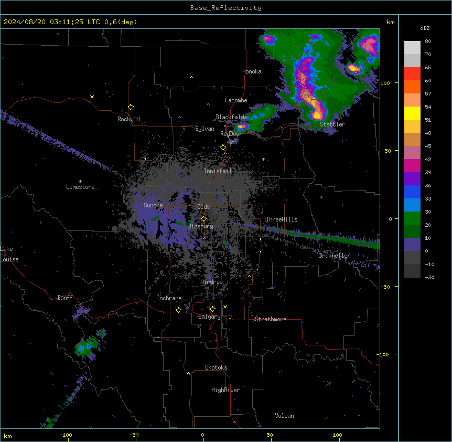Click the yellow diamond marker south of RedDeer
Screen dimensions: 452x442
point(223,148)
